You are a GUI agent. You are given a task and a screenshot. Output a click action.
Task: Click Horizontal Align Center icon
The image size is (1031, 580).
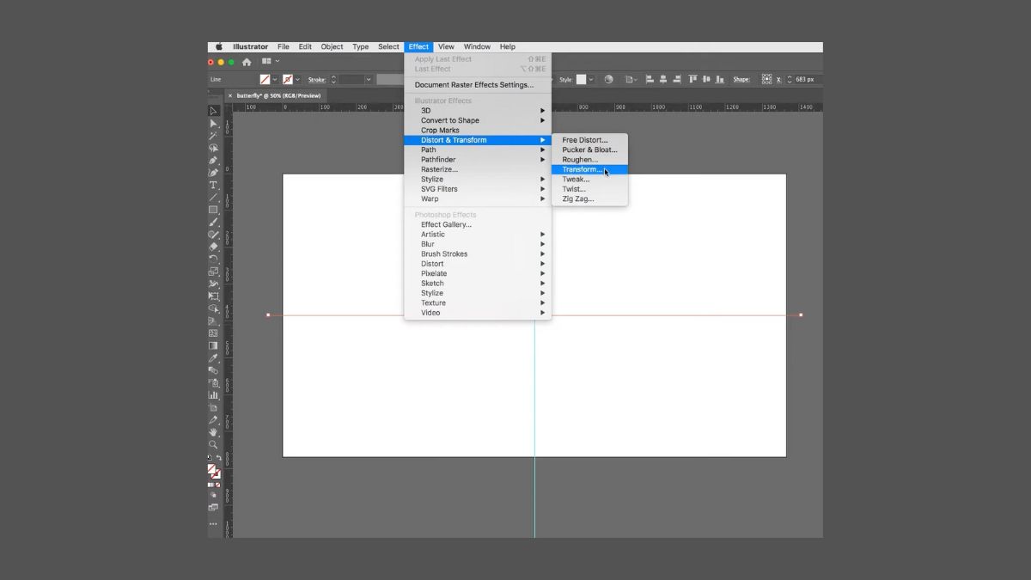[x=663, y=79]
